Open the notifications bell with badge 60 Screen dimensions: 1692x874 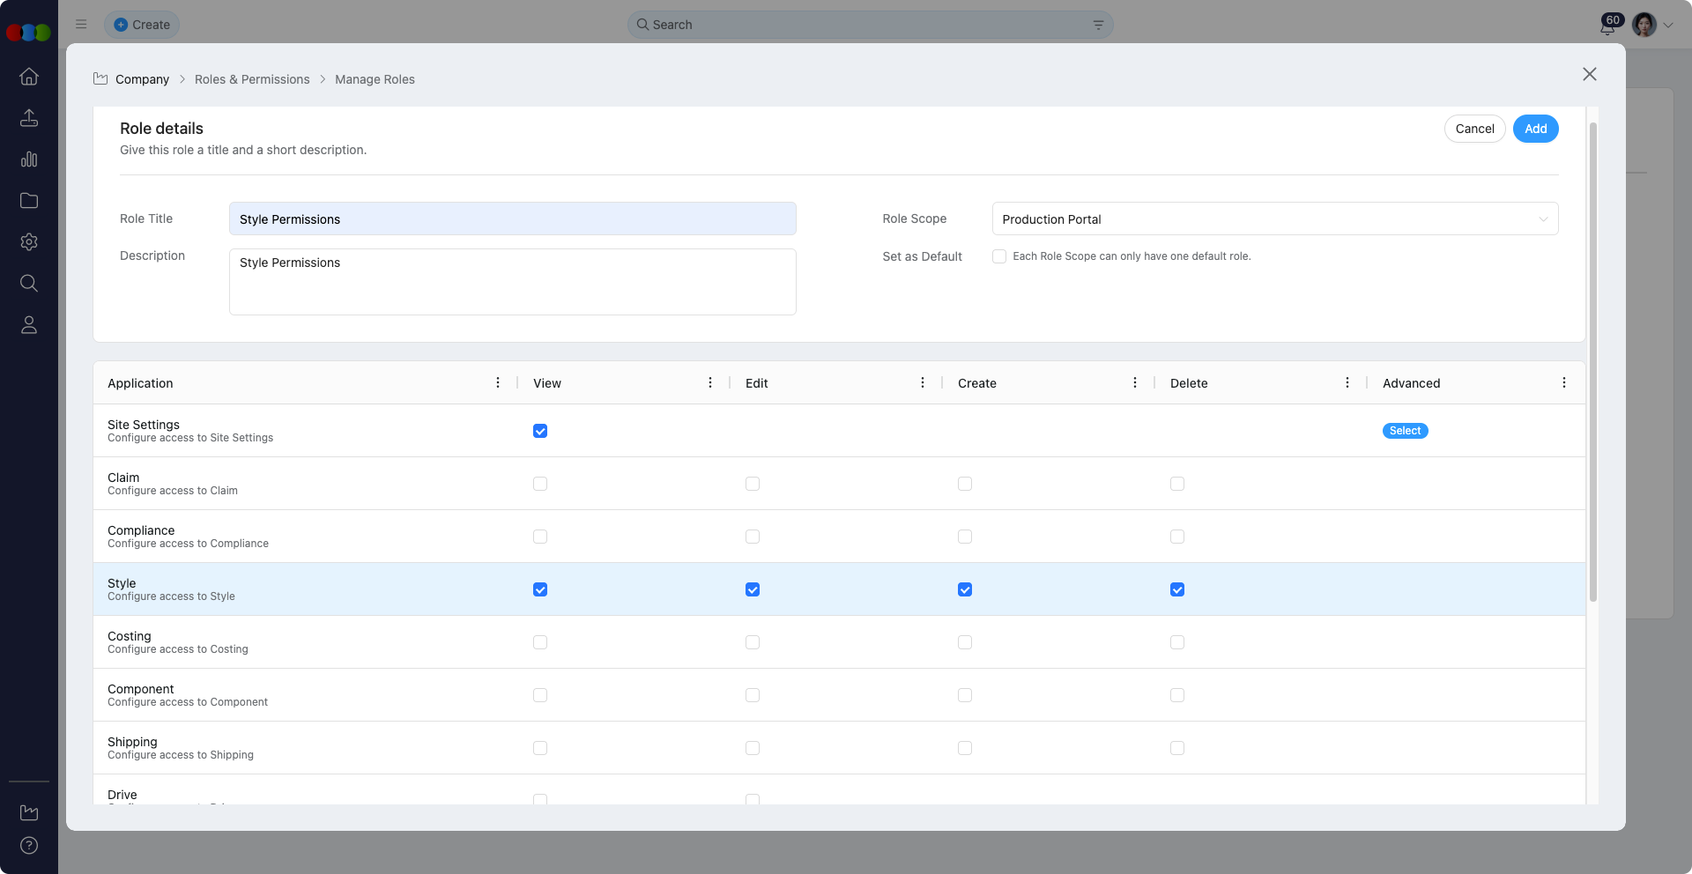tap(1607, 26)
